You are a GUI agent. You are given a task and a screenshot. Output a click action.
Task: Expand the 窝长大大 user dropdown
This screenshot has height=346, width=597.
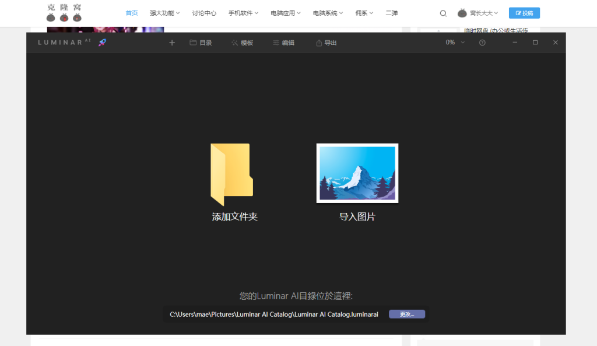tap(484, 13)
